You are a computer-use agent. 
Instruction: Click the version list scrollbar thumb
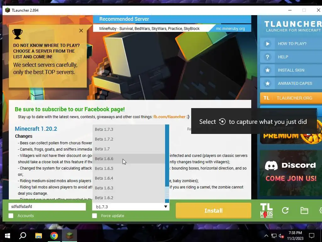point(167,193)
